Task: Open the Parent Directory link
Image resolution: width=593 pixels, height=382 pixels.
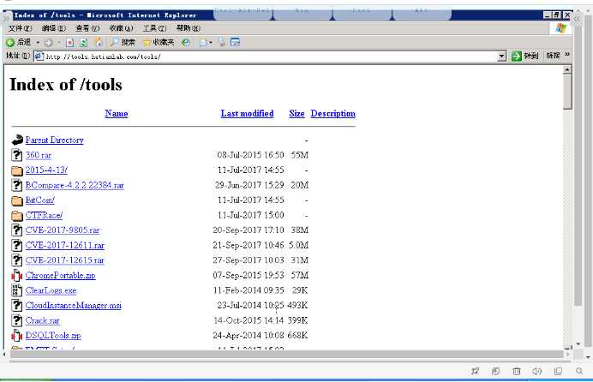Action: (55, 140)
